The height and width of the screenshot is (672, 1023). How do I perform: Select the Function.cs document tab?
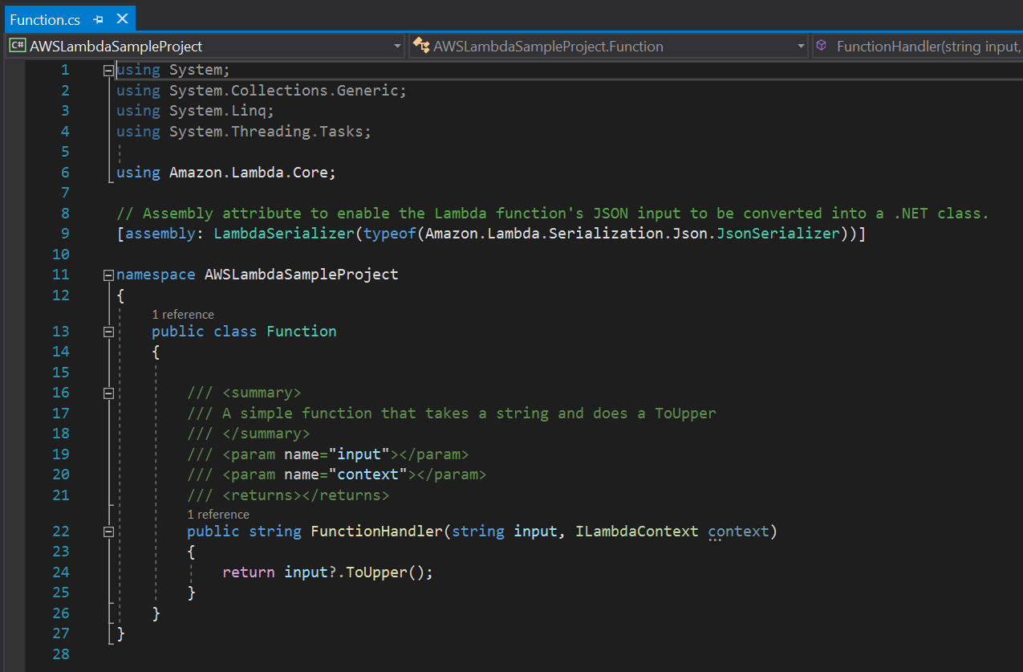pos(45,18)
